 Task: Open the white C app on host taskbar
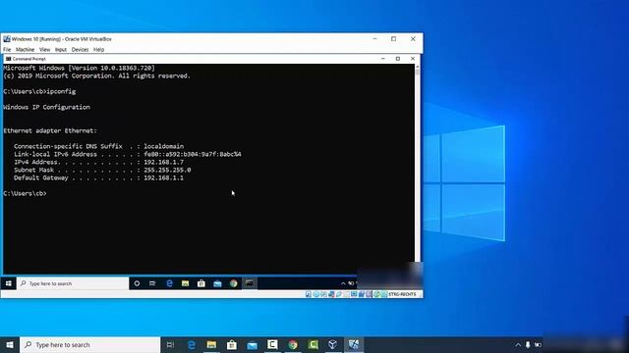click(272, 344)
